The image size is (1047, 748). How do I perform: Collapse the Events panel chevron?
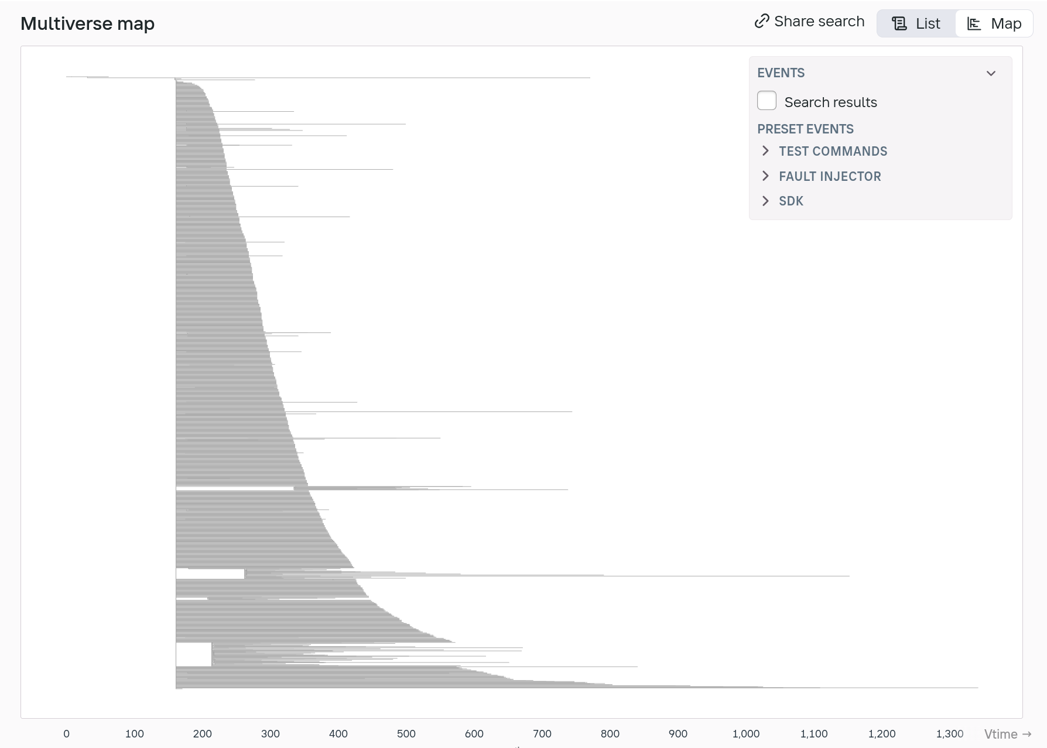(x=991, y=73)
